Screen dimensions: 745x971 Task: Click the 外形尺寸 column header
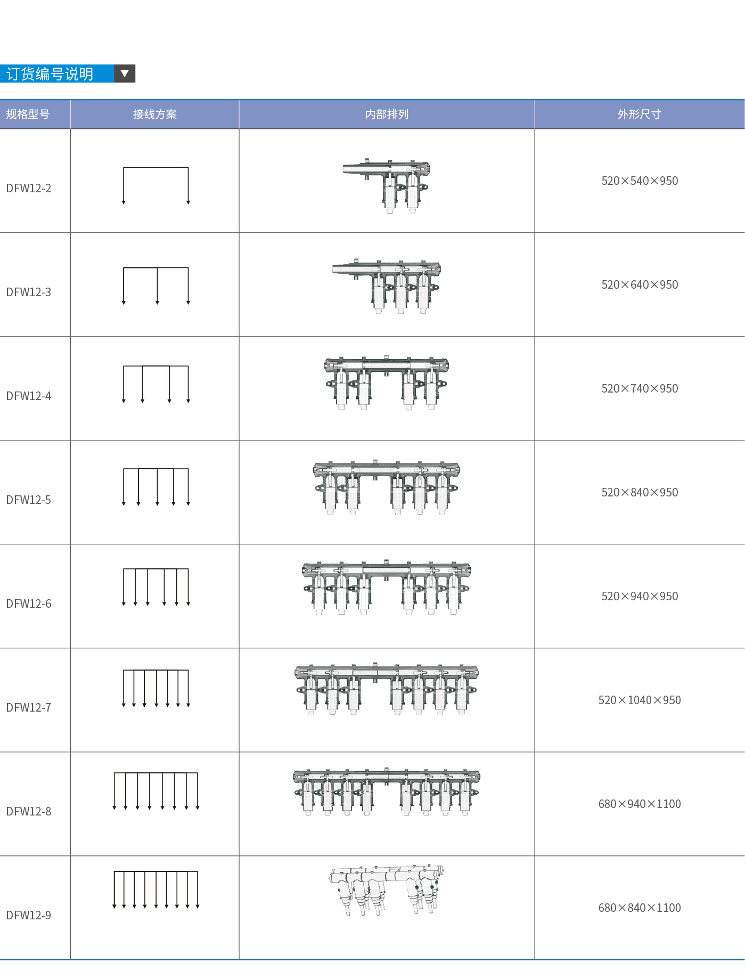[639, 115]
